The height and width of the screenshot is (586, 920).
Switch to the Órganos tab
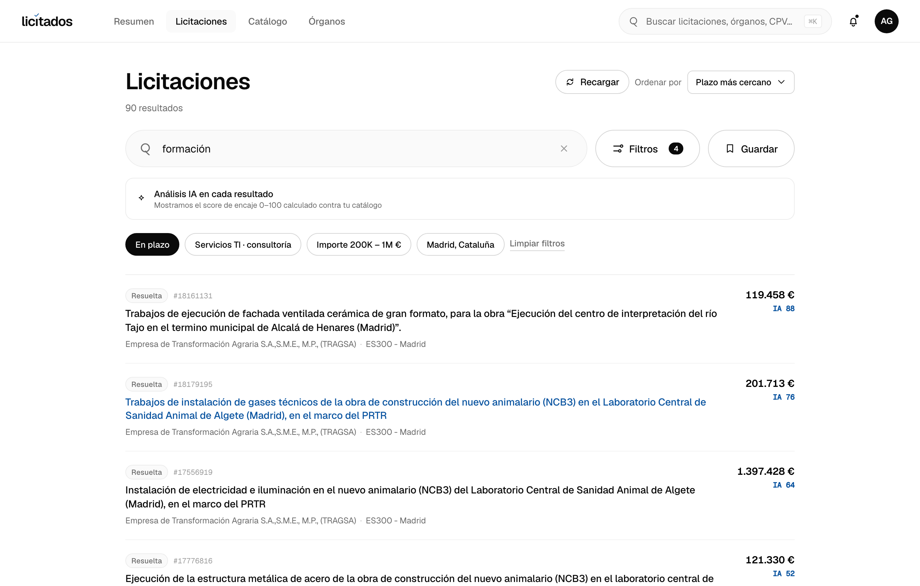327,21
